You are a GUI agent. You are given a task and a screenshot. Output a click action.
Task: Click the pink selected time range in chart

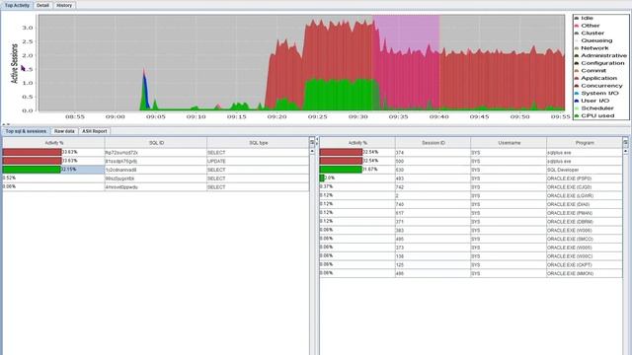pos(406,62)
